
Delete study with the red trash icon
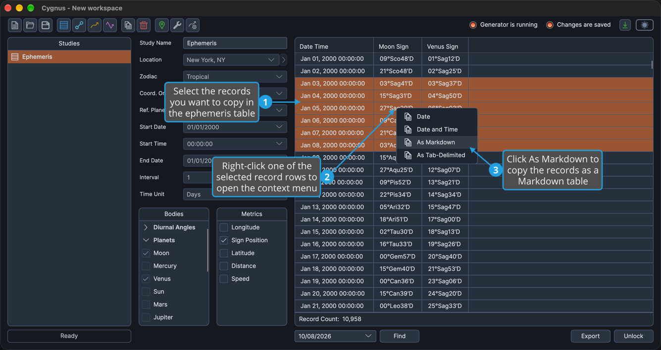[x=144, y=25]
